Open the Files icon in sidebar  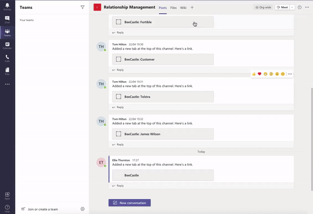pyautogui.click(x=7, y=71)
